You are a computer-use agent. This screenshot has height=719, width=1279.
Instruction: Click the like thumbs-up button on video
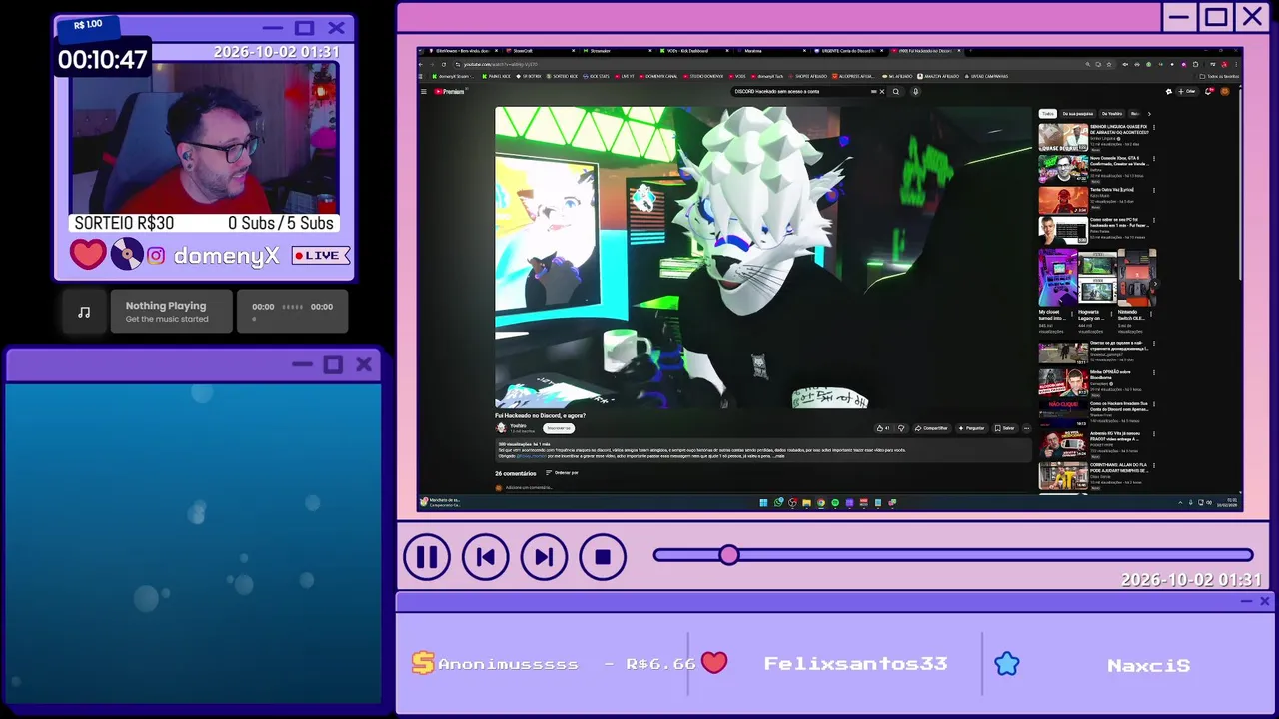click(x=881, y=428)
